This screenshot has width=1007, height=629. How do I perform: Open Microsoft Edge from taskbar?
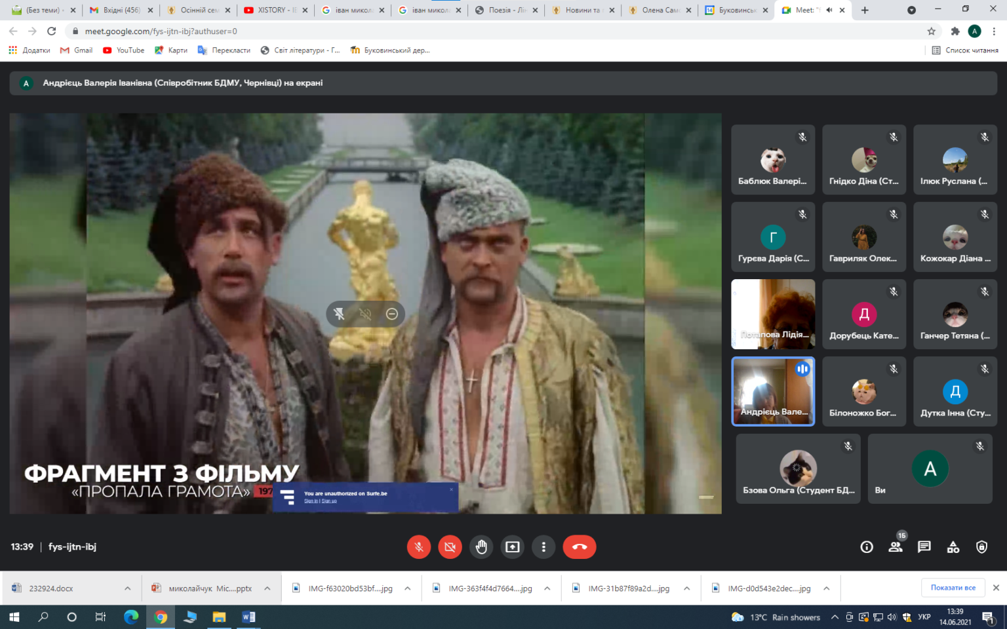pyautogui.click(x=131, y=617)
